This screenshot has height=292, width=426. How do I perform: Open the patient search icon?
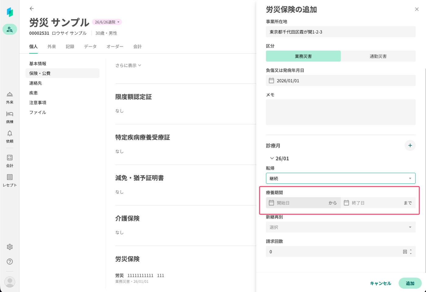pyautogui.click(x=10, y=29)
